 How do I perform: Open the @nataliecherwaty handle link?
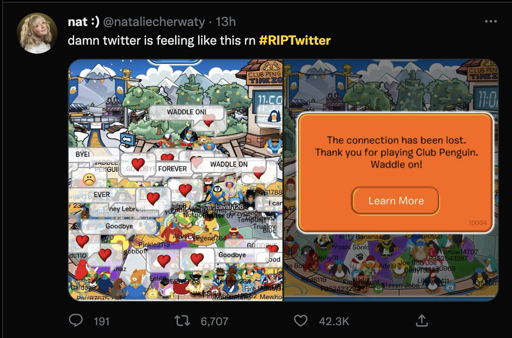(x=154, y=22)
